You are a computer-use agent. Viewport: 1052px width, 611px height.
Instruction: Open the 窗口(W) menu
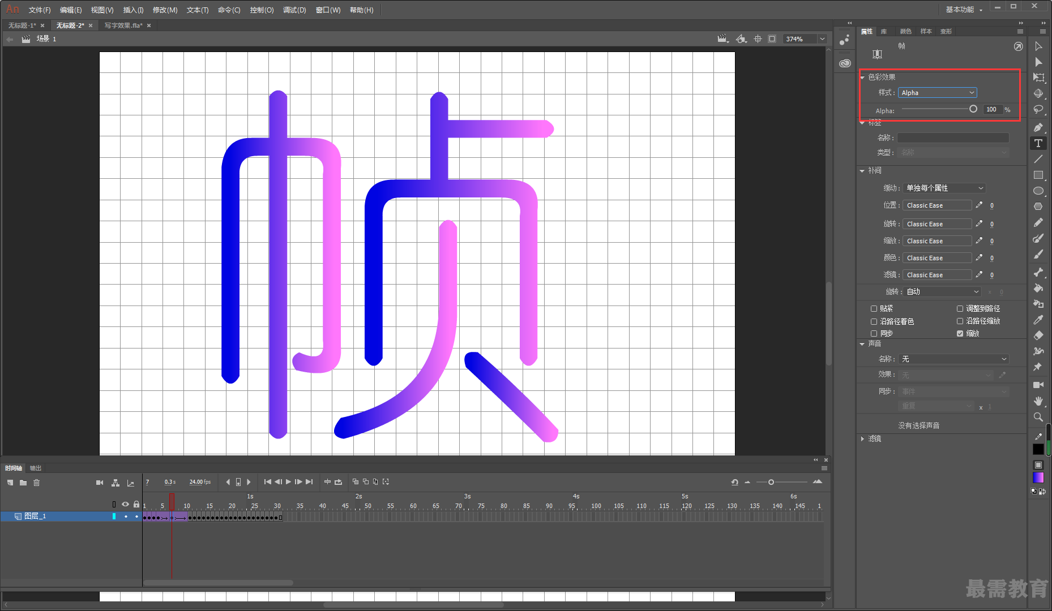[328, 10]
